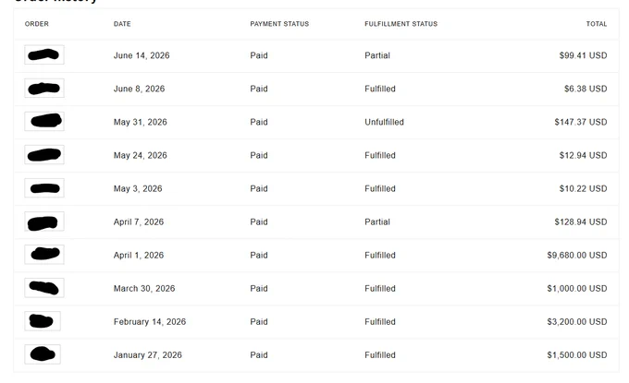Open the order dated March 30, 2026
The height and width of the screenshot is (383, 629).
44,288
